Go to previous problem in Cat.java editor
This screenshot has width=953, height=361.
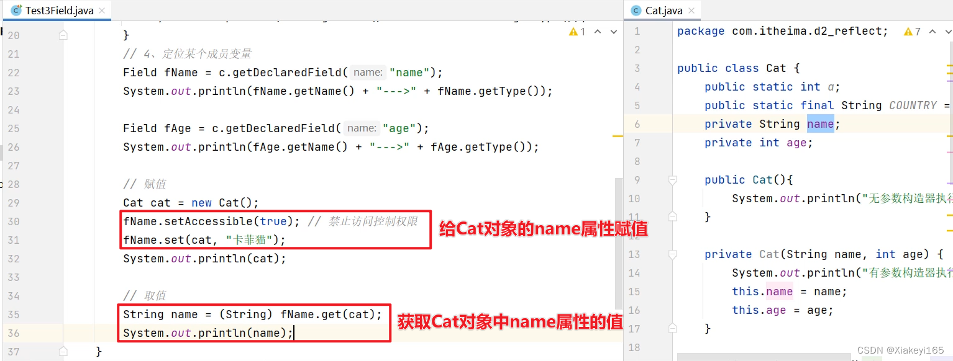click(932, 32)
